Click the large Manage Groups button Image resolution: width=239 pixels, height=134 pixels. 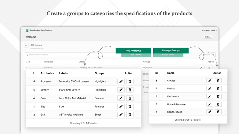click(171, 50)
